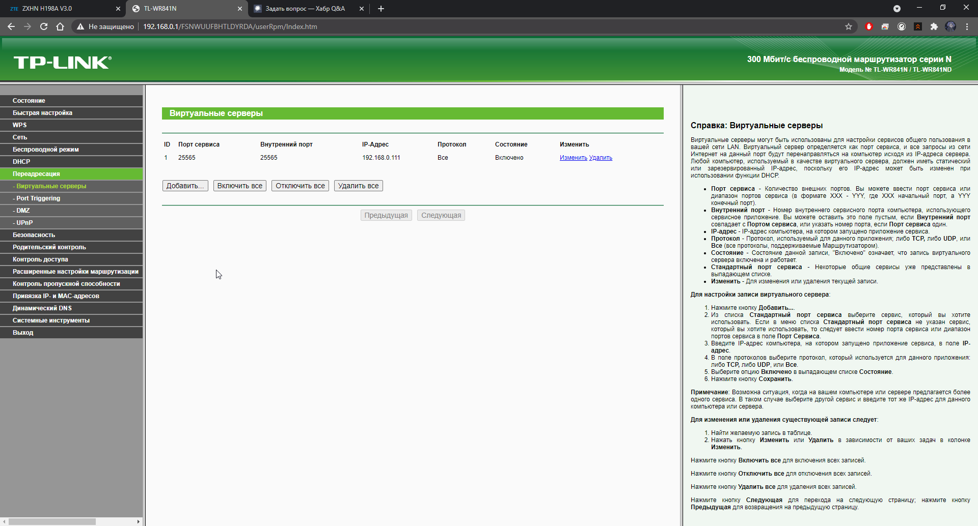This screenshot has height=526, width=978.
Task: Reload the router page
Action: click(x=44, y=26)
